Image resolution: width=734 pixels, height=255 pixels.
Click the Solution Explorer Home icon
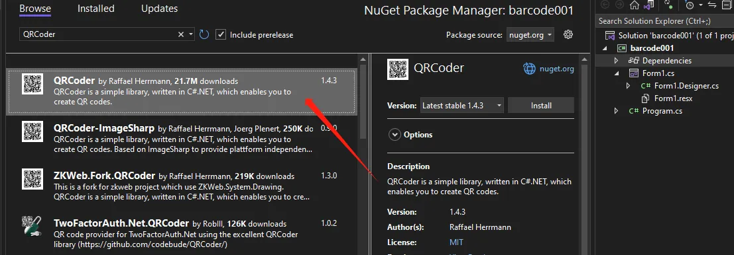point(634,5)
